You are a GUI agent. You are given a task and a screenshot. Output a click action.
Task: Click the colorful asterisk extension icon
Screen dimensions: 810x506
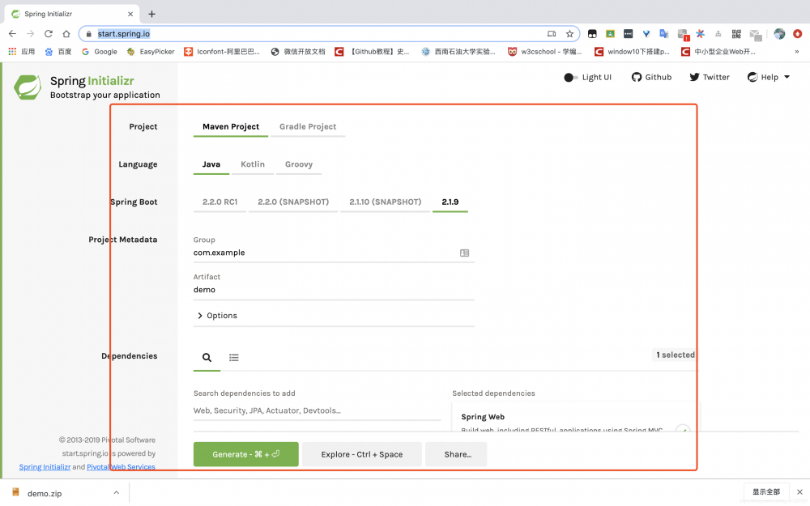click(701, 34)
